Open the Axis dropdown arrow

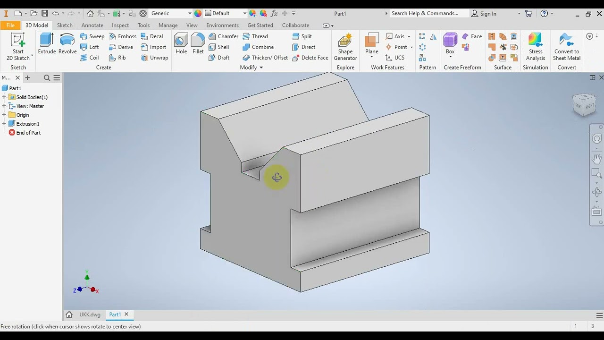(409, 36)
